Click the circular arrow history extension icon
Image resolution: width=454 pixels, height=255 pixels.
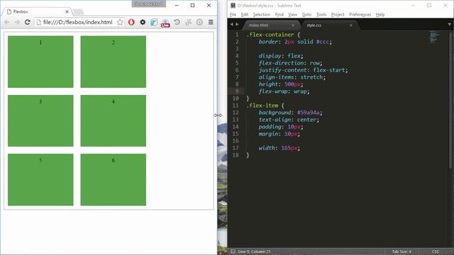pyautogui.click(x=177, y=22)
